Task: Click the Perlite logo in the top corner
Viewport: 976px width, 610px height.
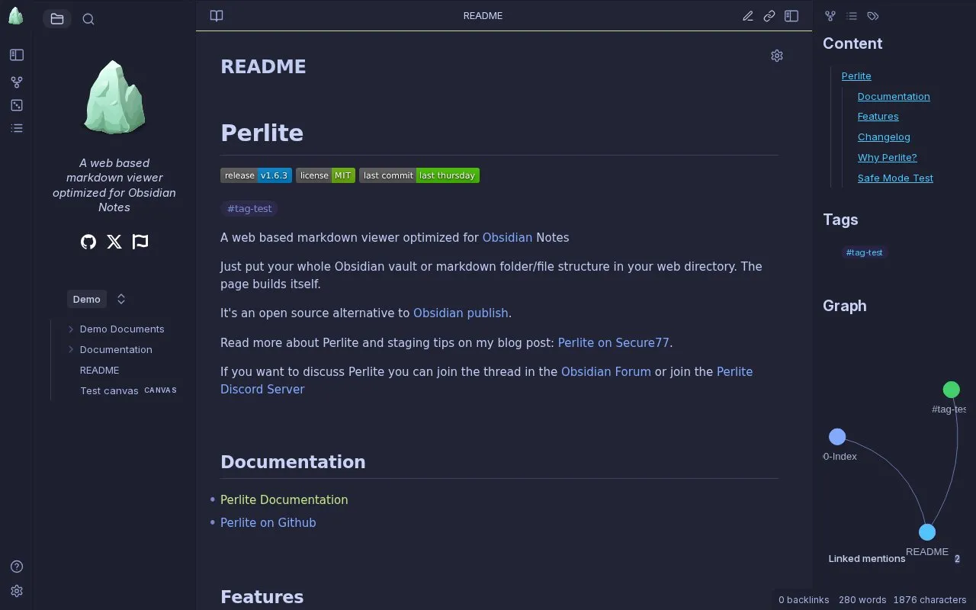Action: click(x=16, y=15)
